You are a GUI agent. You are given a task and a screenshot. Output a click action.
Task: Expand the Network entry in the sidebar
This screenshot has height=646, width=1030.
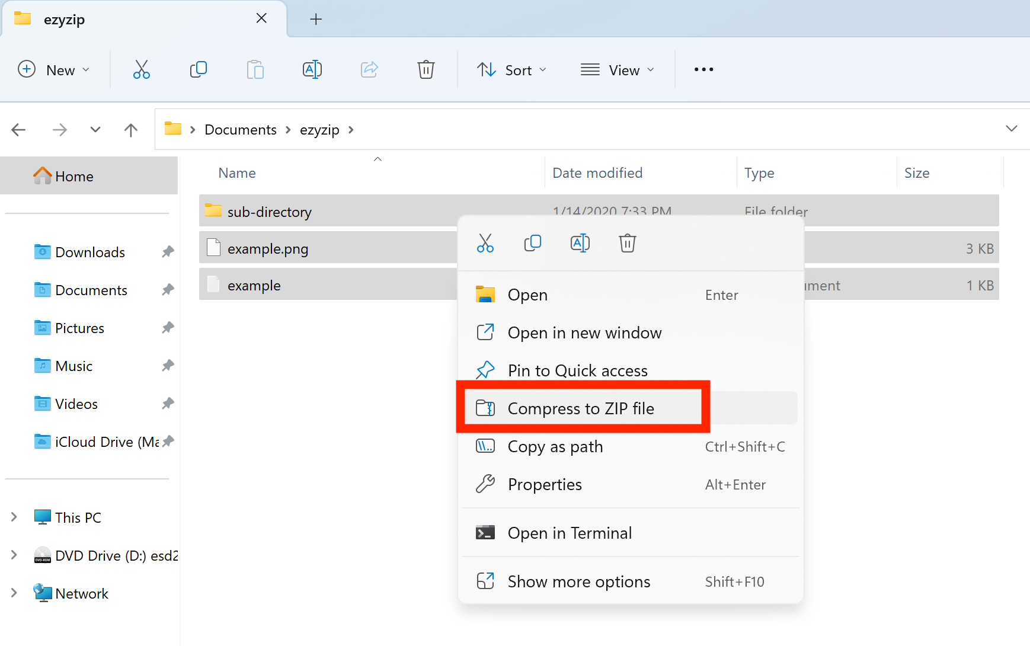(x=14, y=593)
